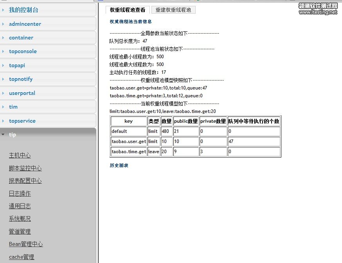Viewport: 342px width, 263px height.
Task: Open the 主机中心 link
Action: click(20, 156)
